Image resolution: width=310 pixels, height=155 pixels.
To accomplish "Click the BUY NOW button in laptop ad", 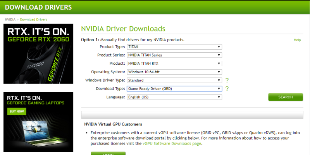I will tap(17, 111).
